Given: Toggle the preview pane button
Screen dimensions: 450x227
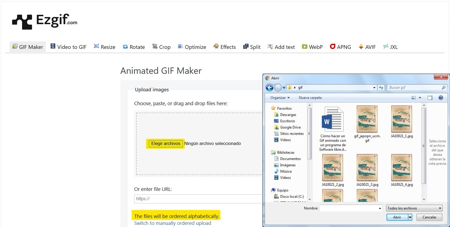Looking at the screenshot, I should [x=430, y=98].
